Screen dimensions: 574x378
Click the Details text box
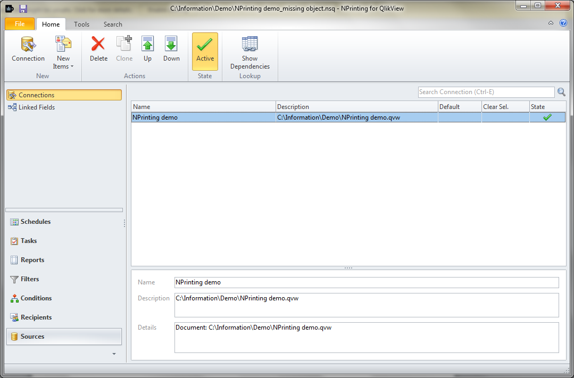pos(367,338)
